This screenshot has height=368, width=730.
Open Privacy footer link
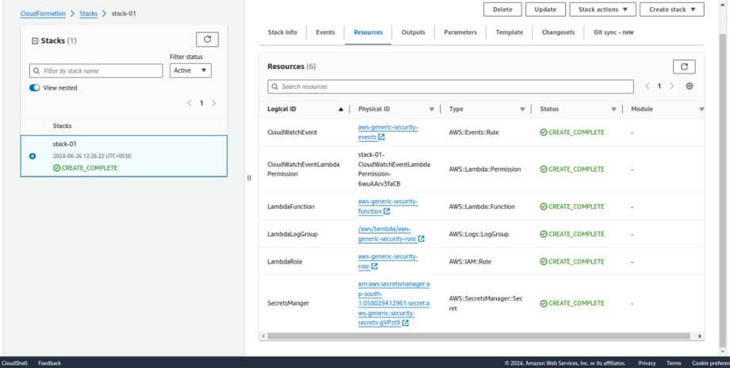point(647,363)
